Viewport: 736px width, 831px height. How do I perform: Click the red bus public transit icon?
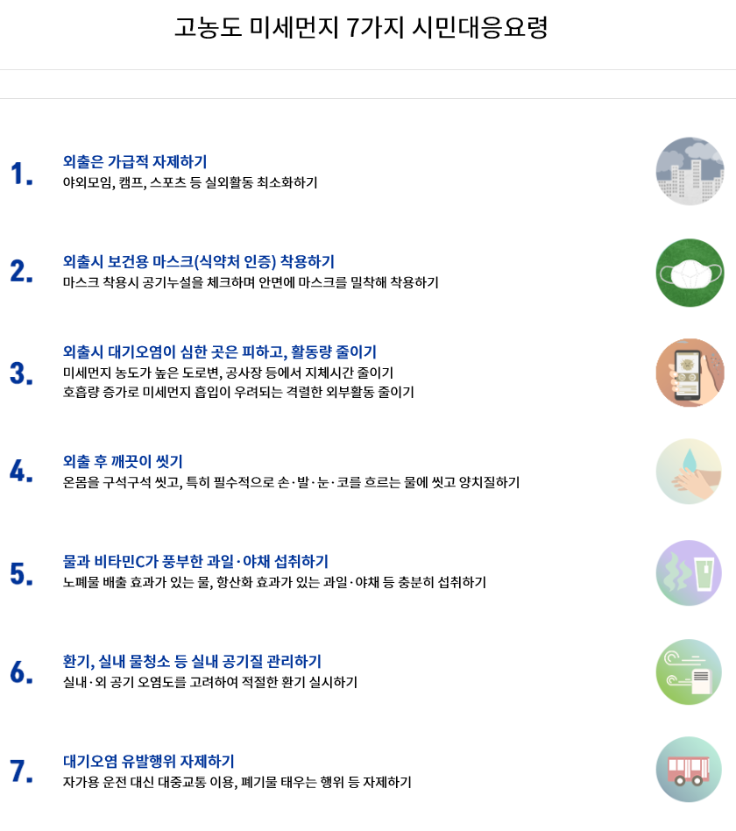690,770
